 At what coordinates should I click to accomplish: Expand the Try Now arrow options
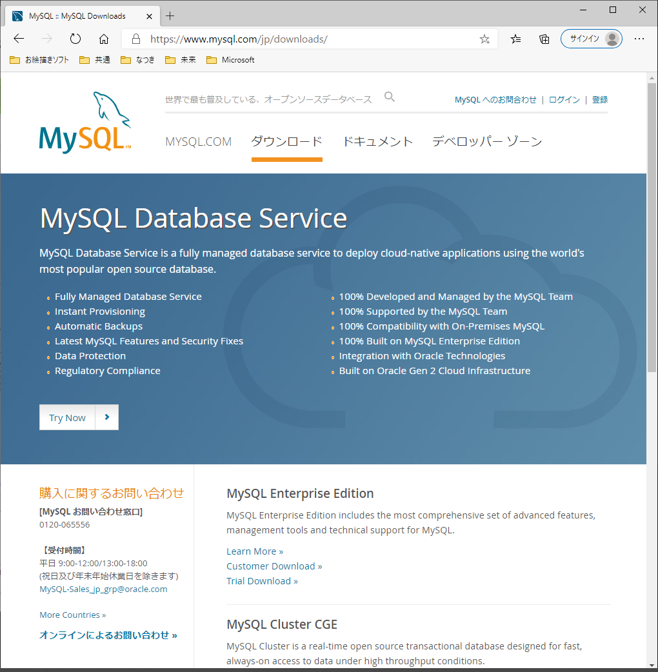pyautogui.click(x=107, y=417)
